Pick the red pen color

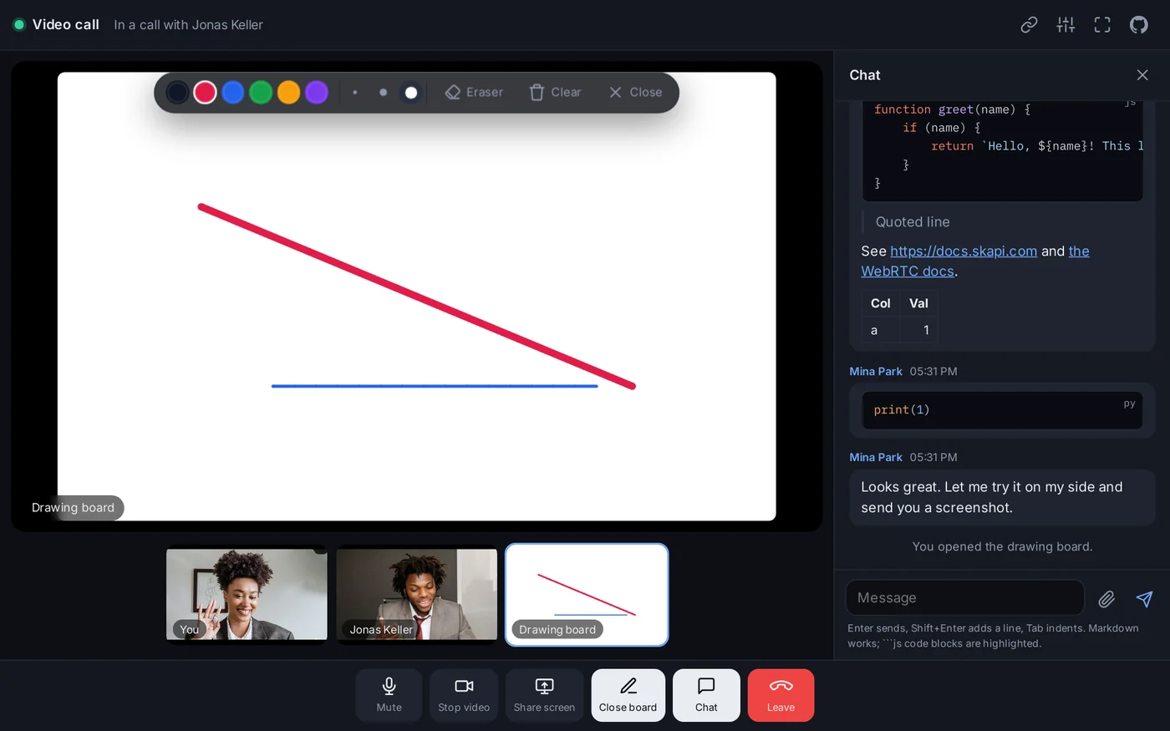(x=205, y=92)
